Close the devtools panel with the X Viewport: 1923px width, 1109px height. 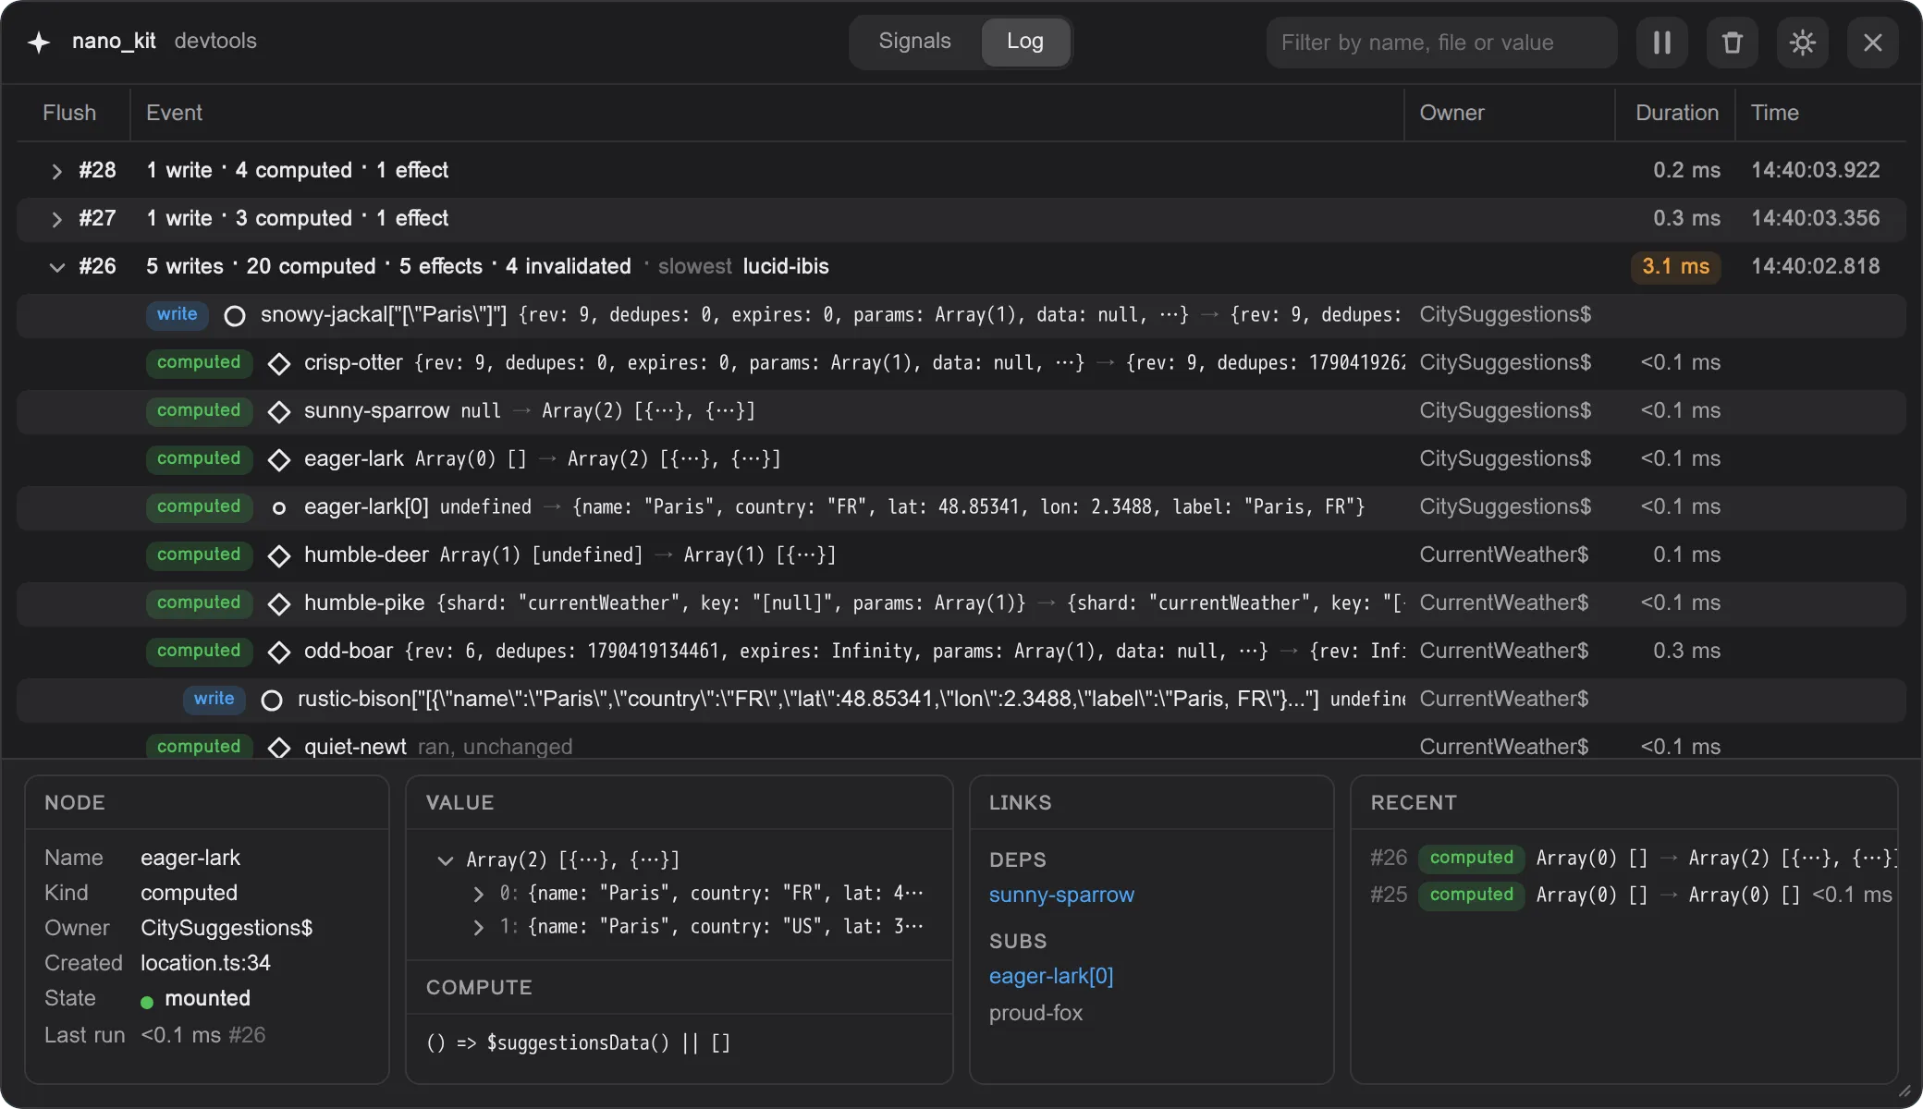[1872, 43]
